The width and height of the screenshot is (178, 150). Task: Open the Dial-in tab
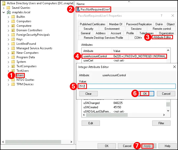tap(159, 24)
